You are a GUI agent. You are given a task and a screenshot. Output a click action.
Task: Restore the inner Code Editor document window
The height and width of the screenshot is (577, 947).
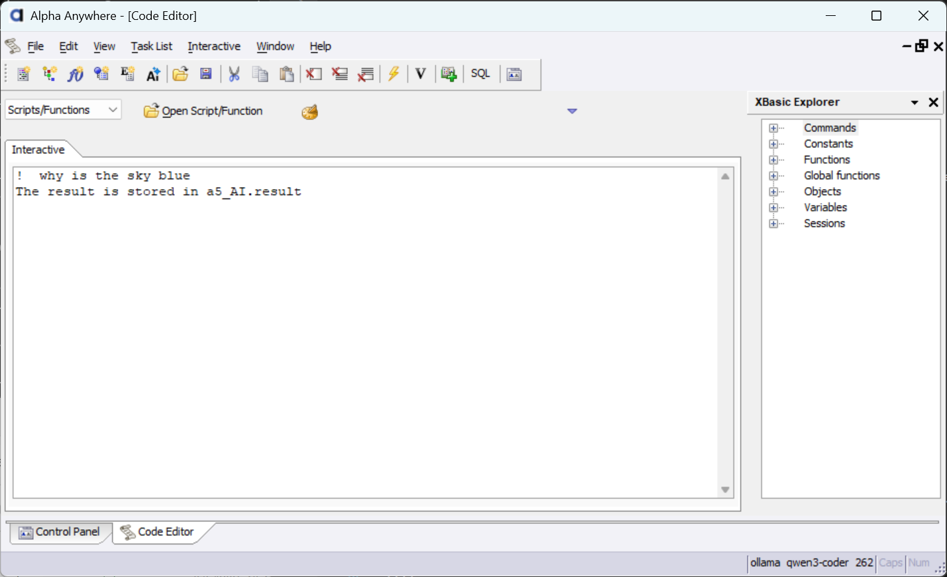pyautogui.click(x=922, y=46)
